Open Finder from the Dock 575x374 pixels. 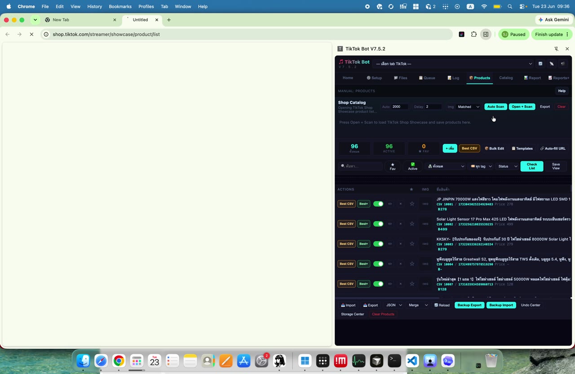[x=83, y=361]
